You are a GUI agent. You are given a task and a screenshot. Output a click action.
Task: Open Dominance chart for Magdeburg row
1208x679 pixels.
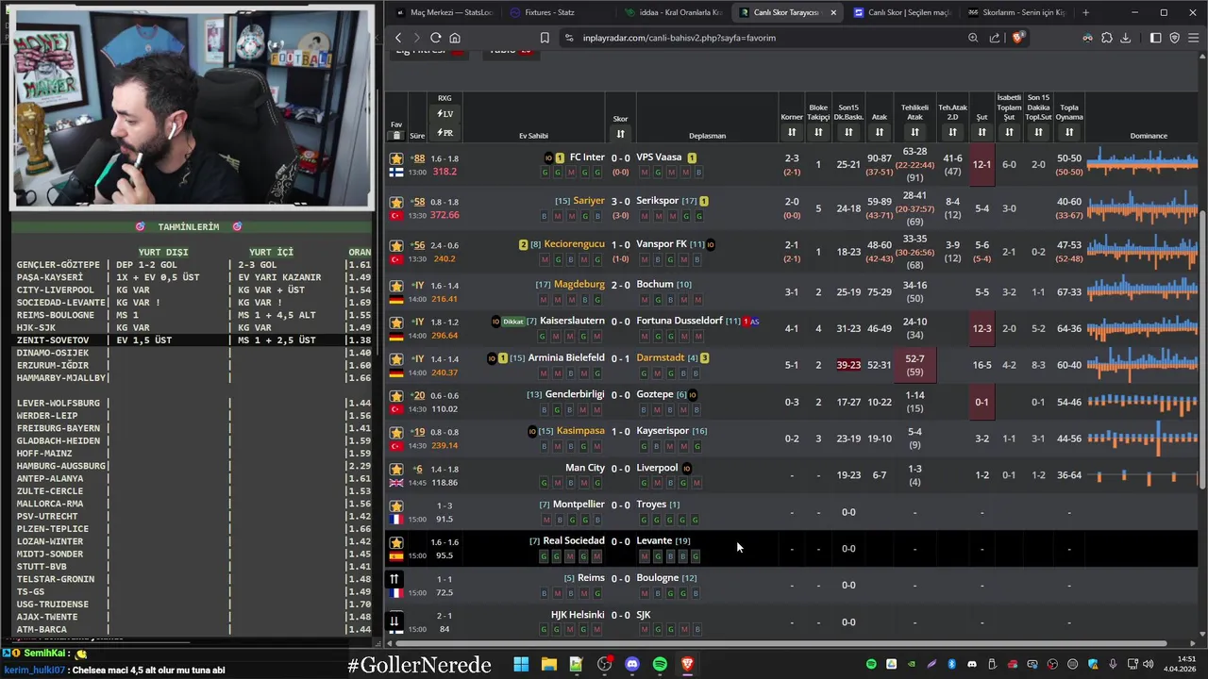(1143, 291)
